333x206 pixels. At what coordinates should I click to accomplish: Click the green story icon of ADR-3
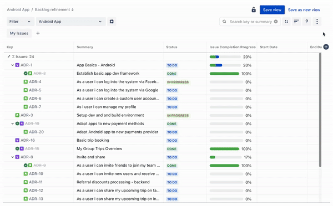[x=17, y=115]
